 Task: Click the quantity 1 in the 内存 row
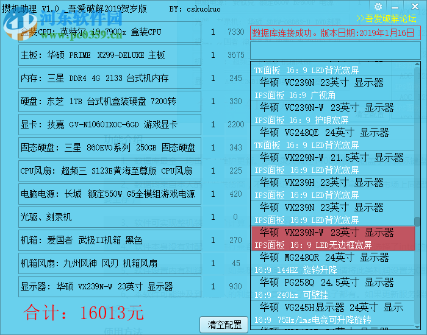213,79
